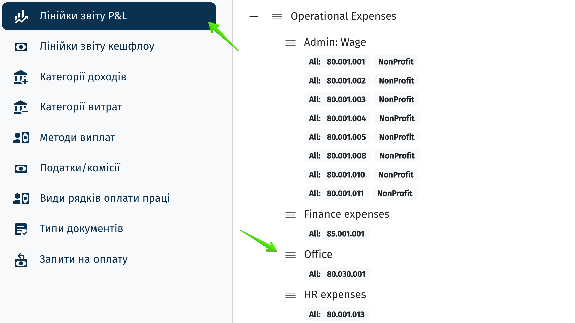The image size is (575, 323).
Task: Click the expense categories bank icon
Action: pyautogui.click(x=21, y=107)
